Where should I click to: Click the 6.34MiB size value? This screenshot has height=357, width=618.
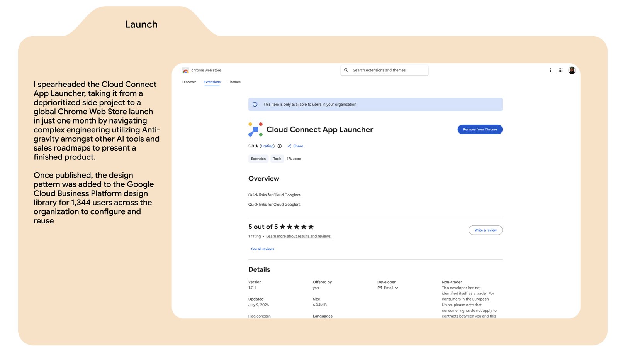coord(320,305)
